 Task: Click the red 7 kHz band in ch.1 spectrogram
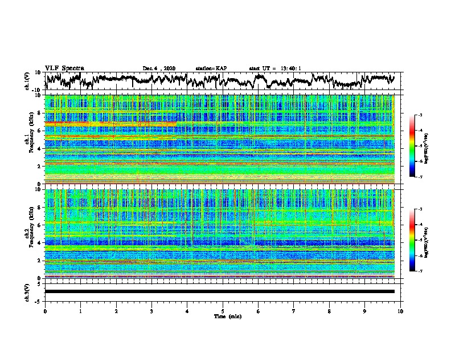click(110, 123)
